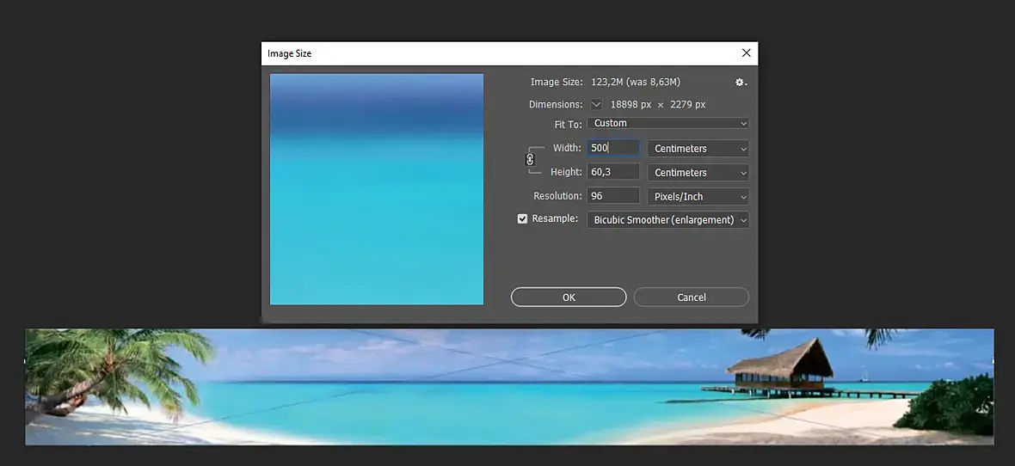Click the '123,2M (was 8,63M)' size text
Image resolution: width=1015 pixels, height=466 pixels.
(636, 83)
